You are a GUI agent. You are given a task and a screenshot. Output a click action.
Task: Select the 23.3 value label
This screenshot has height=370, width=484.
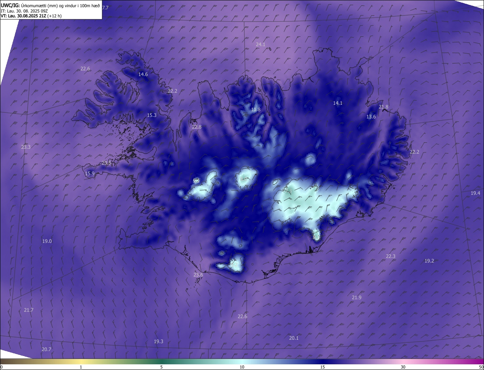tap(26, 147)
